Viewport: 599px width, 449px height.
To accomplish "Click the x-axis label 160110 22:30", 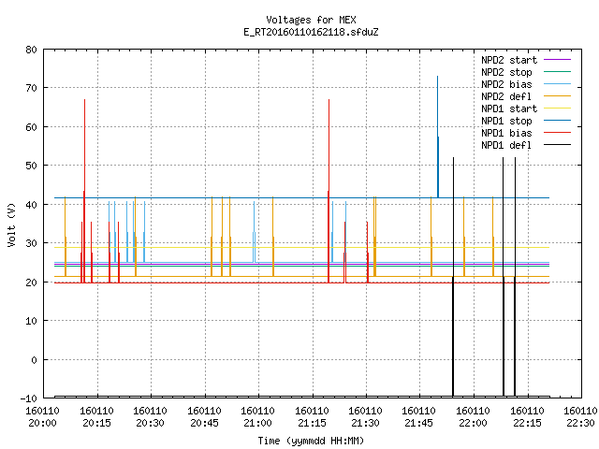I will pyautogui.click(x=580, y=417).
